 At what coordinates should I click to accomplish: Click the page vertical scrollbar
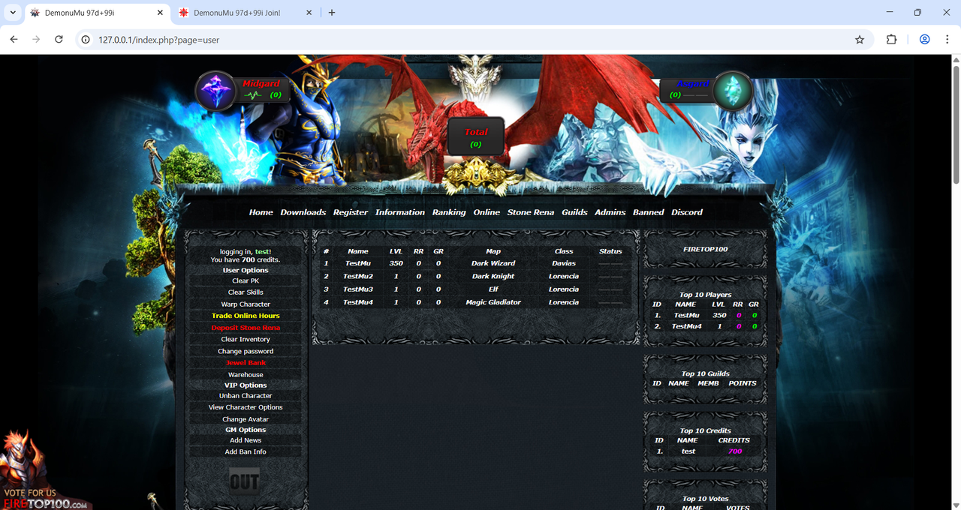pos(956,124)
